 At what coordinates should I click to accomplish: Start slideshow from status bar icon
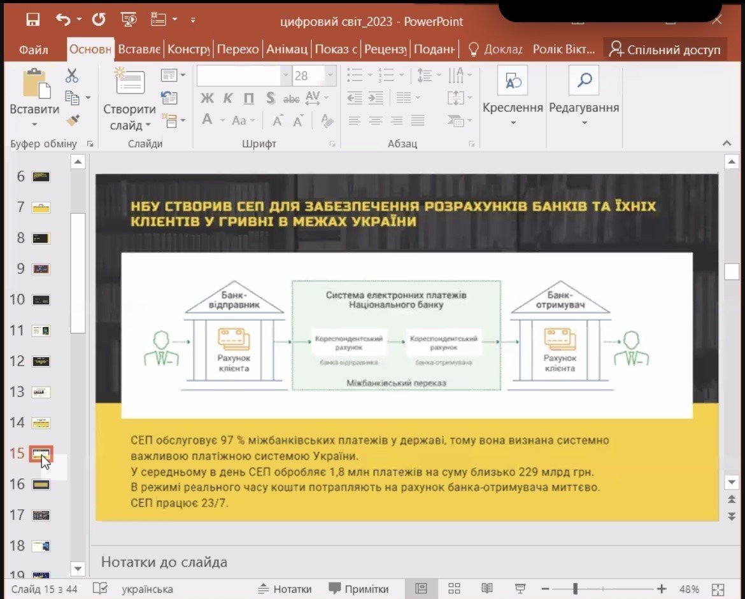coord(520,589)
